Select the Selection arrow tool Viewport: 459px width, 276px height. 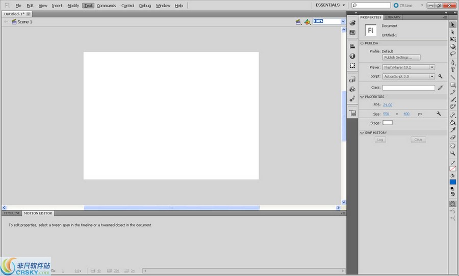pyautogui.click(x=452, y=25)
